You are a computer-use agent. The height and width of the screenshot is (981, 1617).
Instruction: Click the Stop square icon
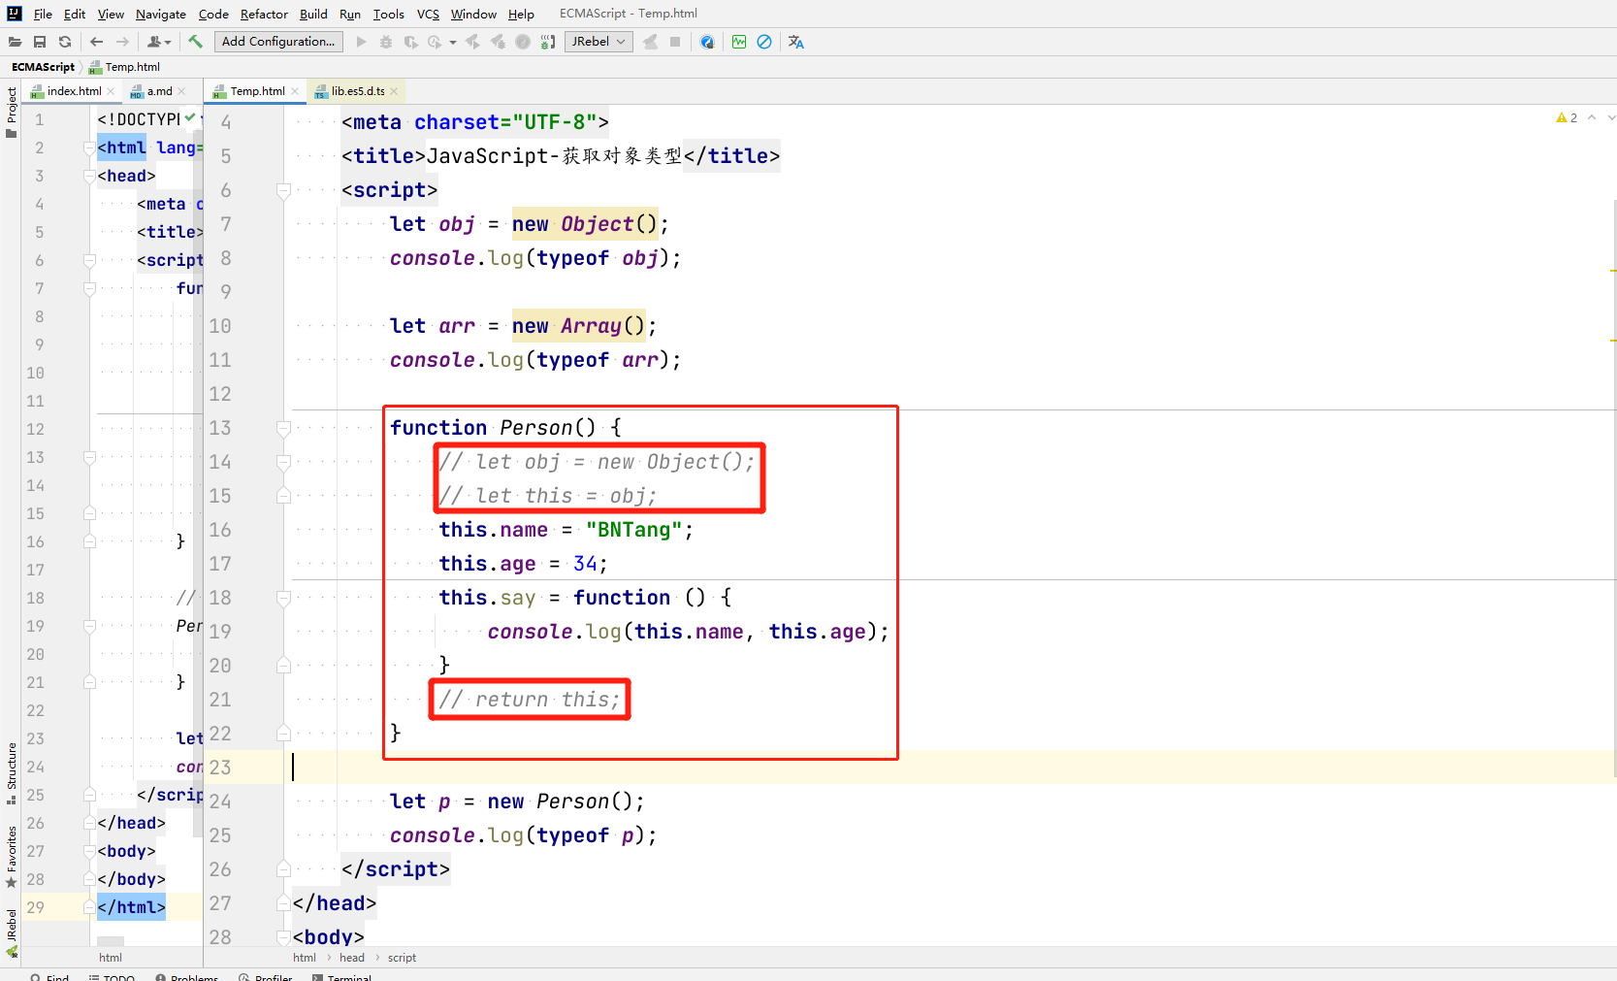coord(675,42)
